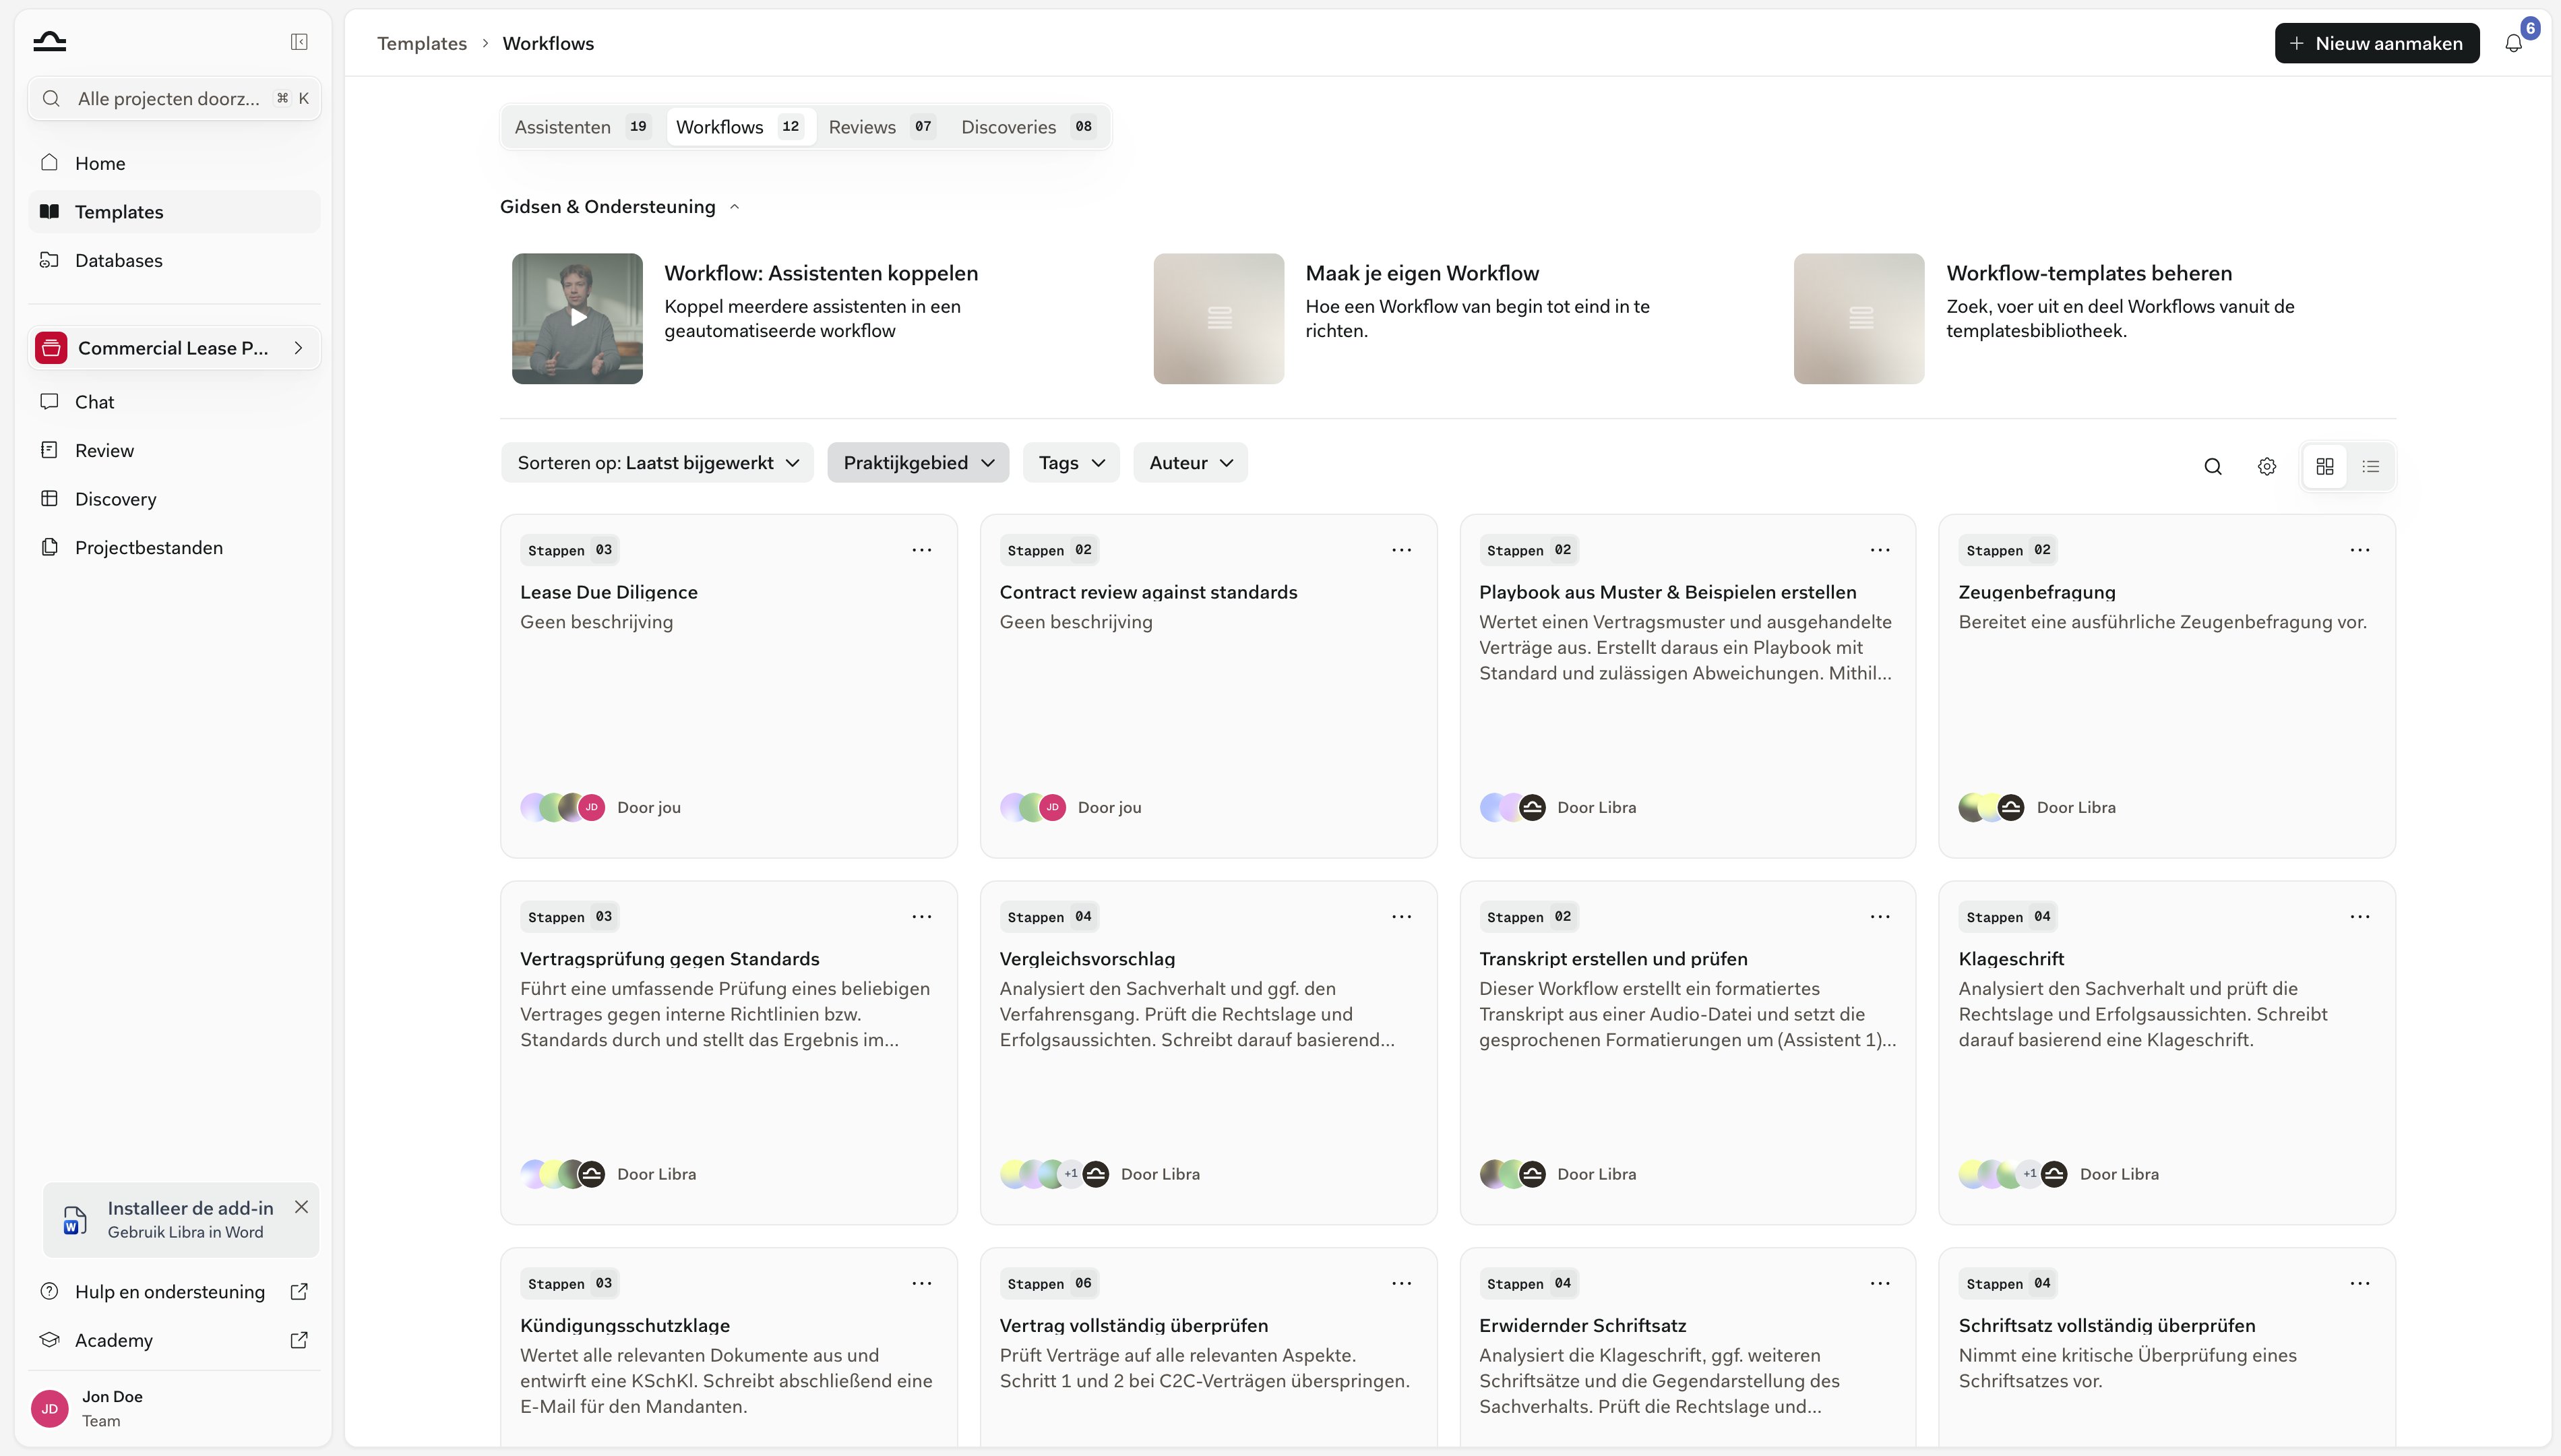This screenshot has height=1456, width=2561.
Task: Open Databases in sidebar
Action: [174, 260]
